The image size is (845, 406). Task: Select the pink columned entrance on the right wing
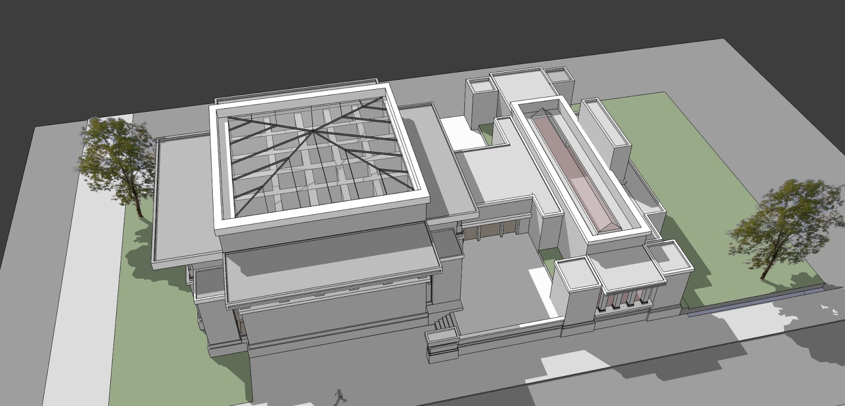pyautogui.click(x=626, y=299)
